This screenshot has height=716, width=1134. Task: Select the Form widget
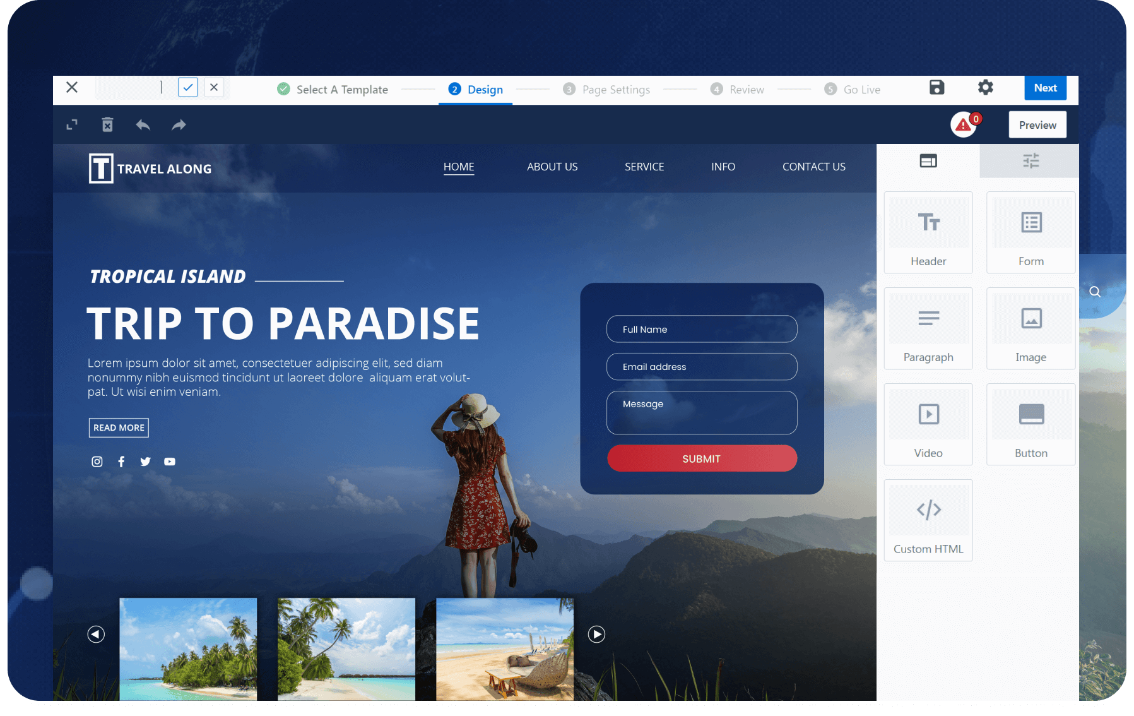[x=1031, y=232]
